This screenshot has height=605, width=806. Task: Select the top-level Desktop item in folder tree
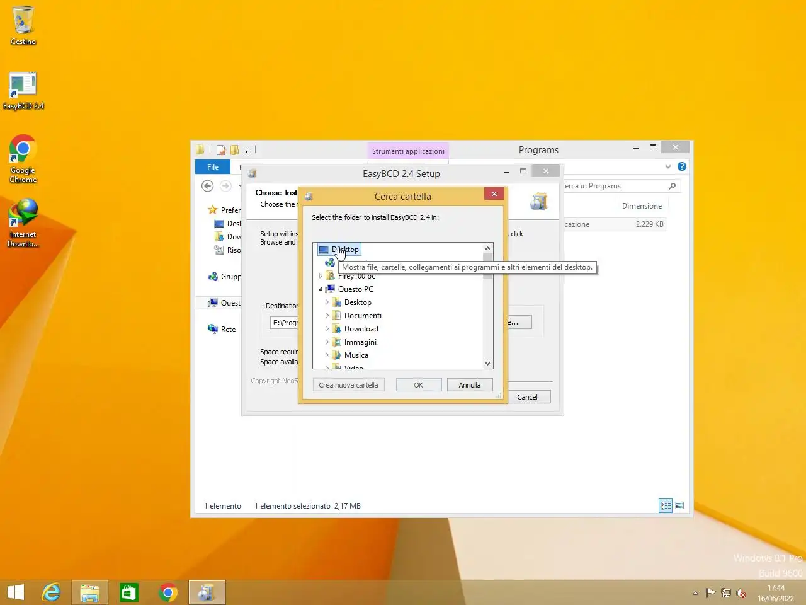click(x=339, y=250)
